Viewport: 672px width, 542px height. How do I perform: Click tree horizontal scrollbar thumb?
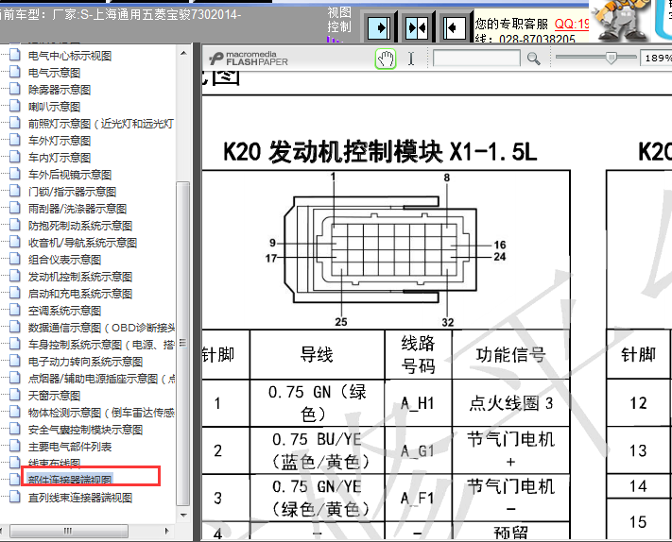[69, 532]
